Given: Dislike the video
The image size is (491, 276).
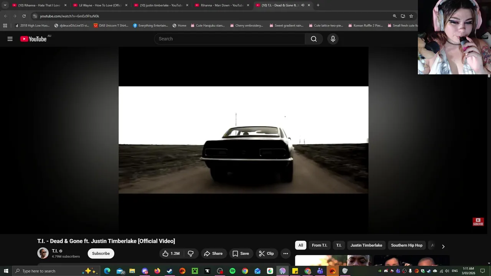Looking at the screenshot, I should (191, 253).
